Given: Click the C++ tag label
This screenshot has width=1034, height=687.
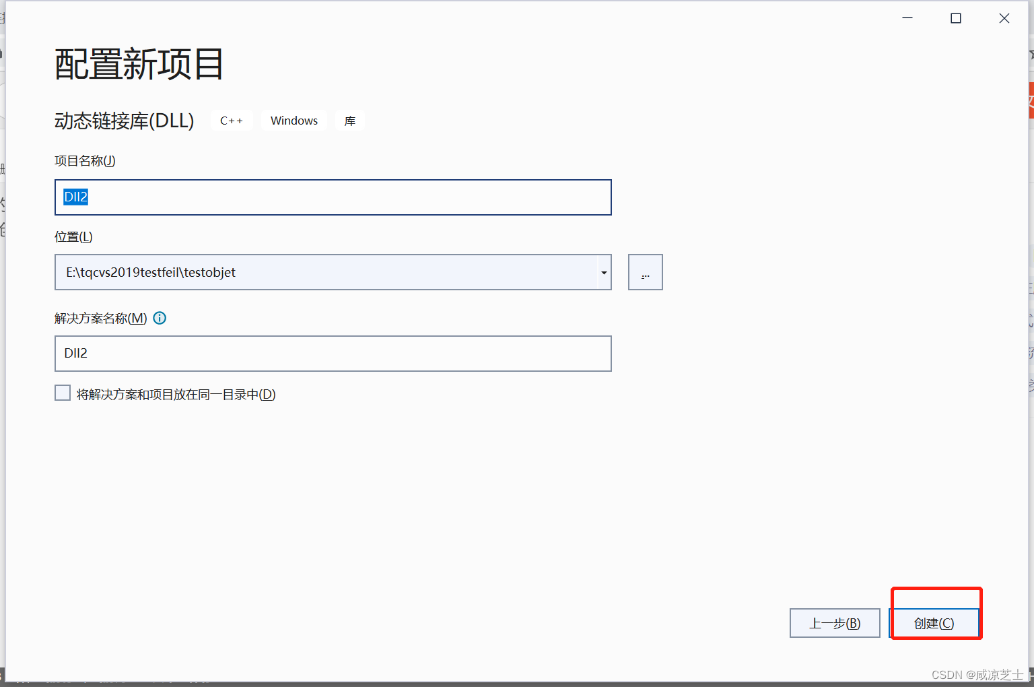Looking at the screenshot, I should point(232,121).
